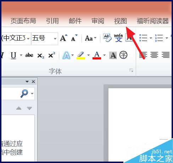The image size is (173, 163).
Task: Go to previous search result arrow
Action: tap(19, 108)
